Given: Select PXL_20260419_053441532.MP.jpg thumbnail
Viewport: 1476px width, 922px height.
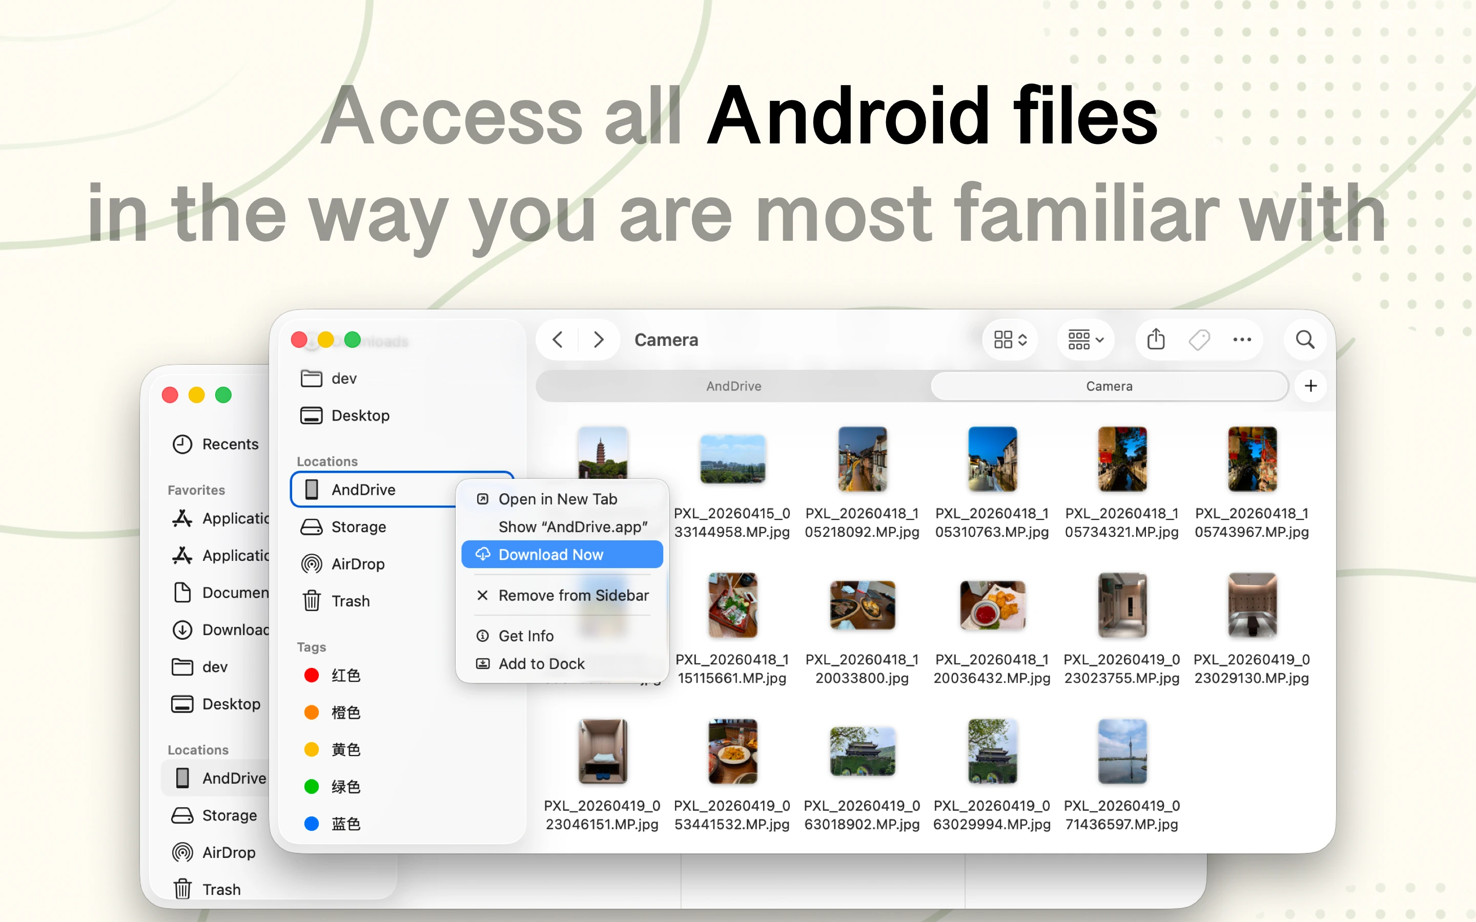Looking at the screenshot, I should [732, 751].
